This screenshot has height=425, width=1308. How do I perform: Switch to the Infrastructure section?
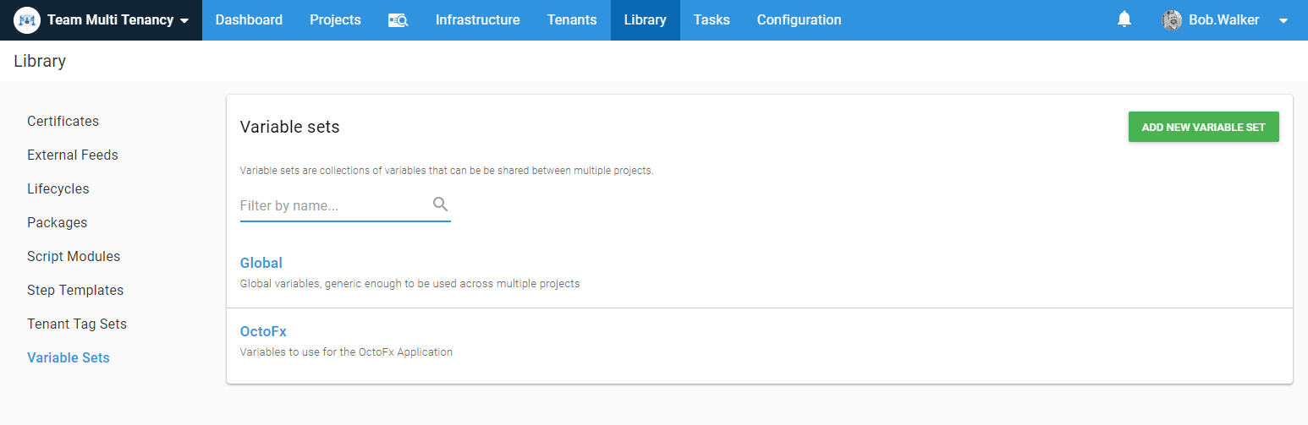coord(477,20)
